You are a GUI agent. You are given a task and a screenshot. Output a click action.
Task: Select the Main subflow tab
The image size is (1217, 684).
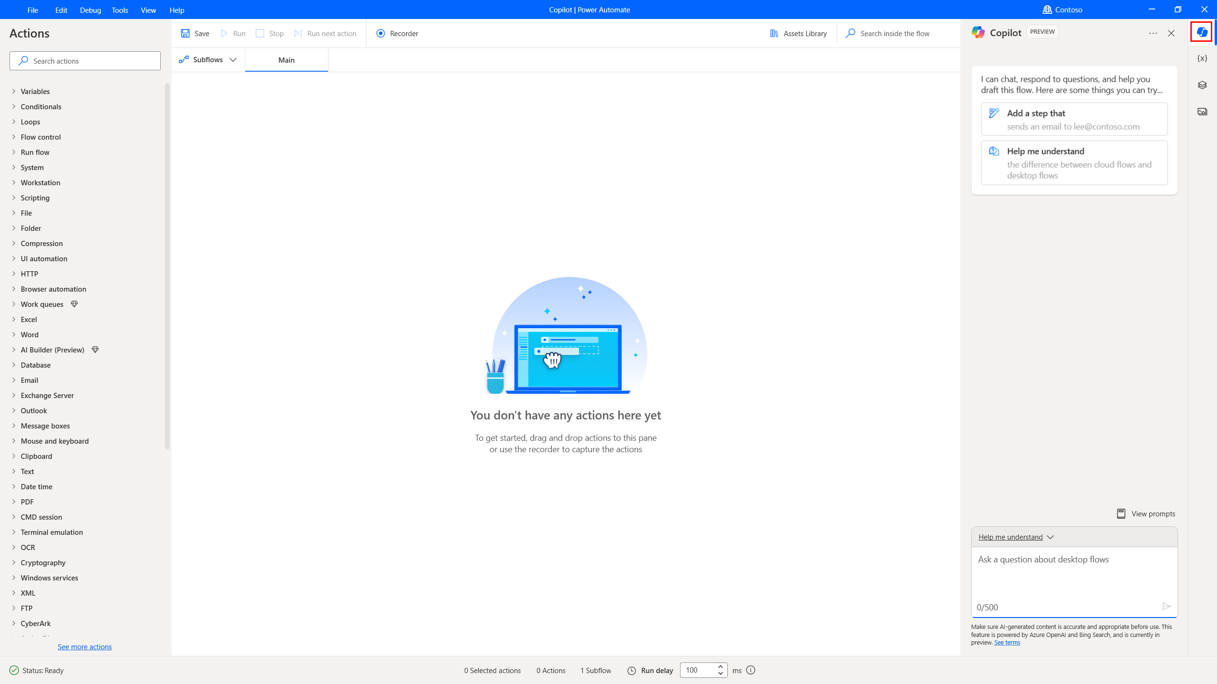tap(286, 60)
